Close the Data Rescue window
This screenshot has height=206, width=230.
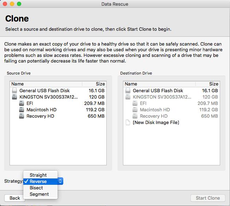coord(5,4)
